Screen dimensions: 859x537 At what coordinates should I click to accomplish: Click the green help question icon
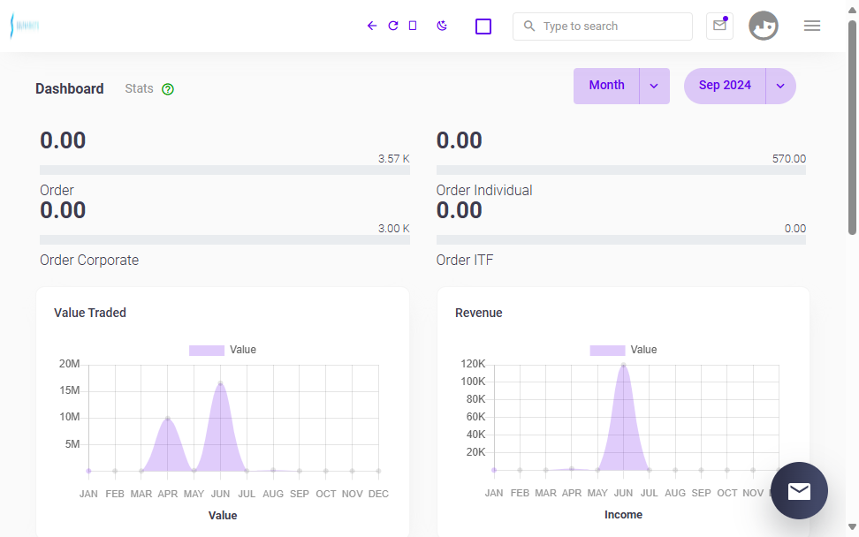pyautogui.click(x=168, y=89)
